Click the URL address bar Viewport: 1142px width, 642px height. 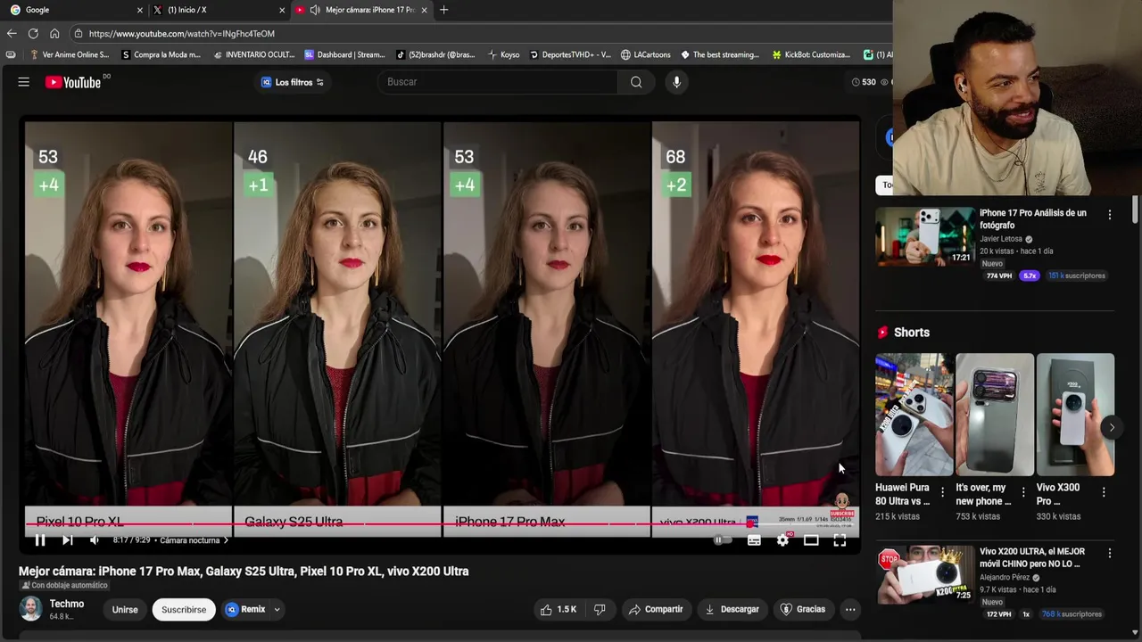coord(482,33)
